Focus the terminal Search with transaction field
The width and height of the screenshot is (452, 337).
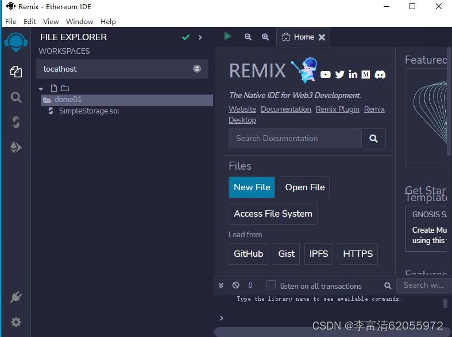click(x=424, y=285)
